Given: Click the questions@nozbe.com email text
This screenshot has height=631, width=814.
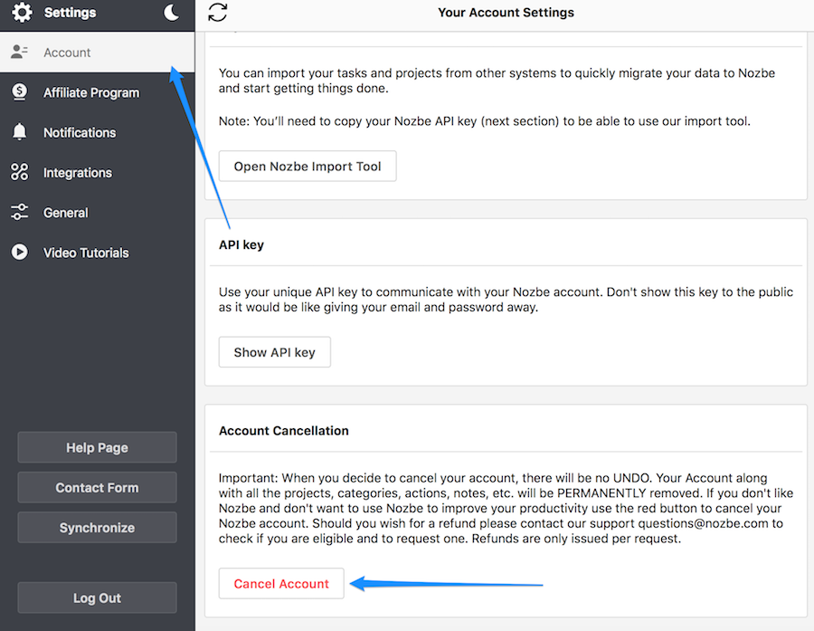Looking at the screenshot, I should 703,523.
